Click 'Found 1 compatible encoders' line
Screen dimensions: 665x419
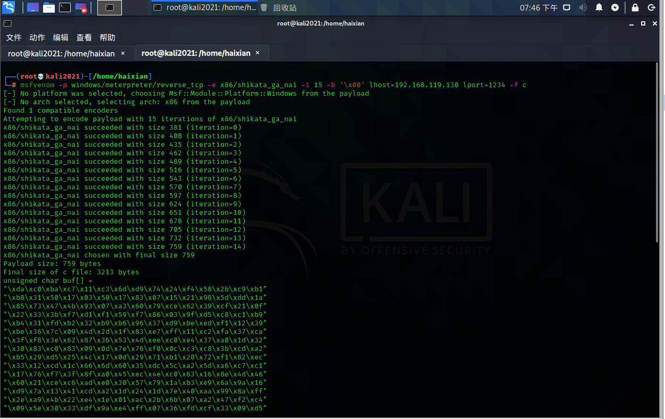[x=61, y=110]
